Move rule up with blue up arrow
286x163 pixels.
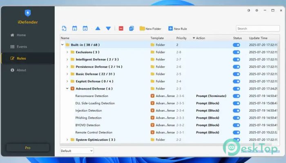(98, 29)
